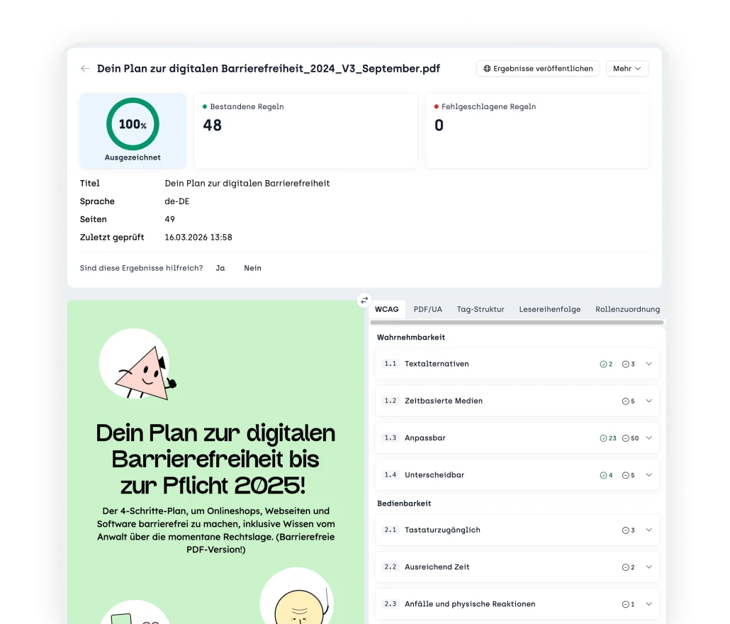Go back using the left arrow icon
This screenshot has height=624, width=730.
point(85,69)
